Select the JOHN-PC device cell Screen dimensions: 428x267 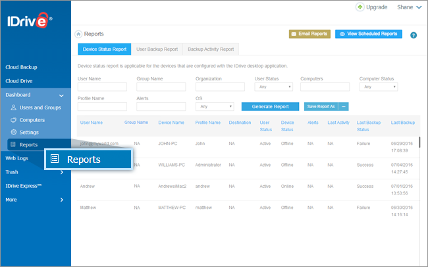click(168, 144)
